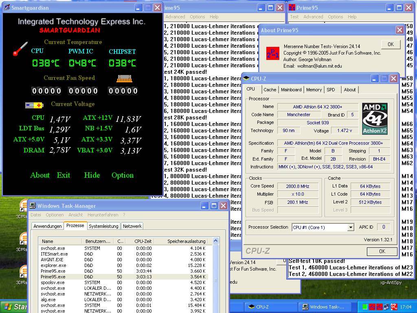Open the Systemleistung tab in Task-Manager
Screen dimensions: 417x313
(x=103, y=226)
